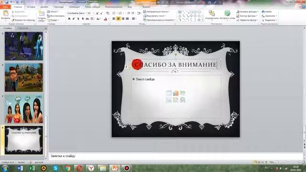
Task: Align text right
Action: coord(123,19)
